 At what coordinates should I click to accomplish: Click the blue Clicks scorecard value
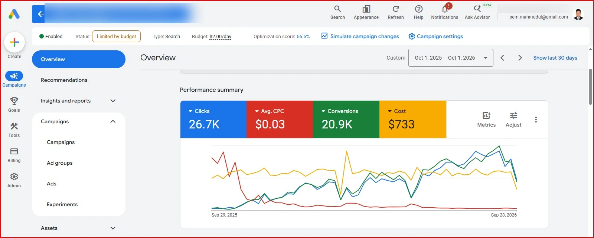point(204,124)
